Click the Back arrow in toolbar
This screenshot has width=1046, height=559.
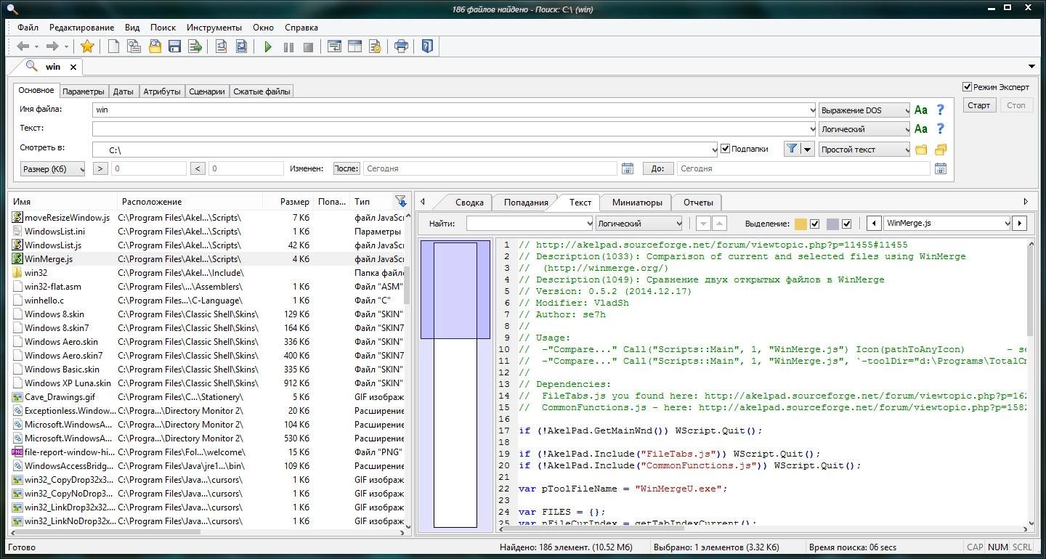pos(23,46)
